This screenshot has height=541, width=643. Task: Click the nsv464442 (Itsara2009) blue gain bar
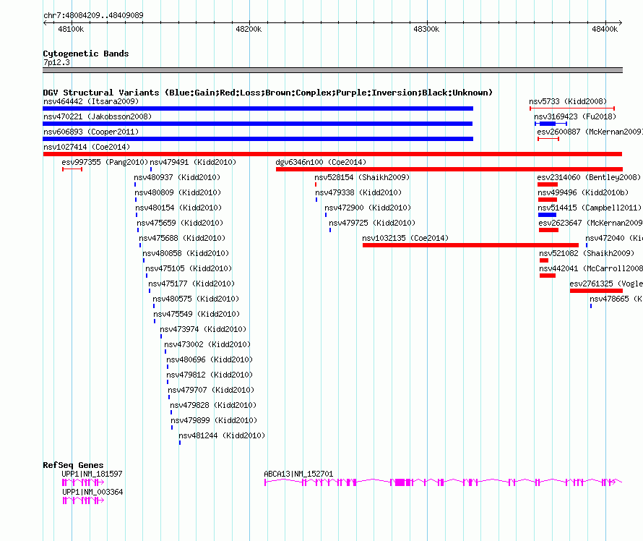(x=258, y=108)
